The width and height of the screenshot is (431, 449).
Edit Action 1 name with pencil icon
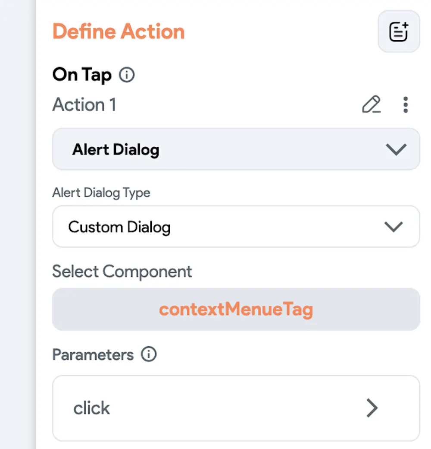point(371,104)
